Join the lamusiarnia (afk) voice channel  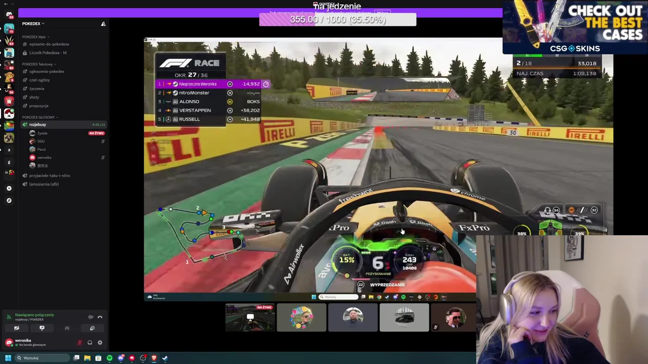[64, 184]
